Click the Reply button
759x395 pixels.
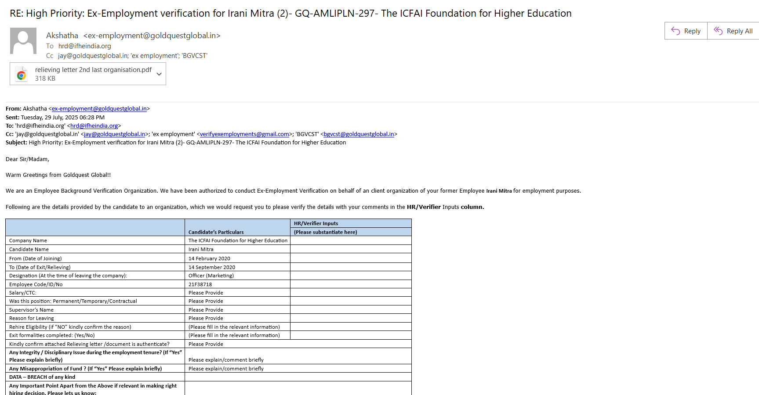point(686,31)
